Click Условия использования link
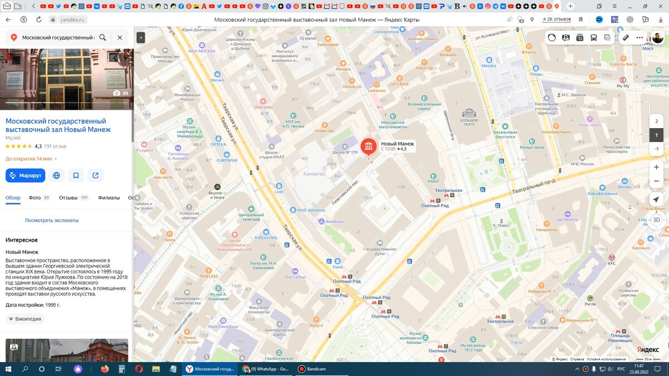Screen dimensions: 669x376 [606, 359]
